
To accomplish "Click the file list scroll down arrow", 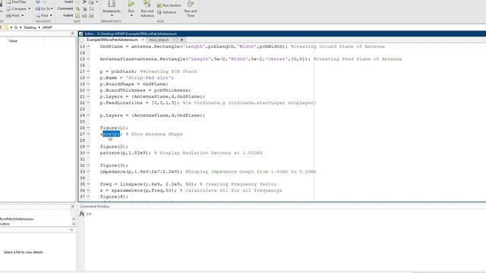I will click(x=74, y=224).
